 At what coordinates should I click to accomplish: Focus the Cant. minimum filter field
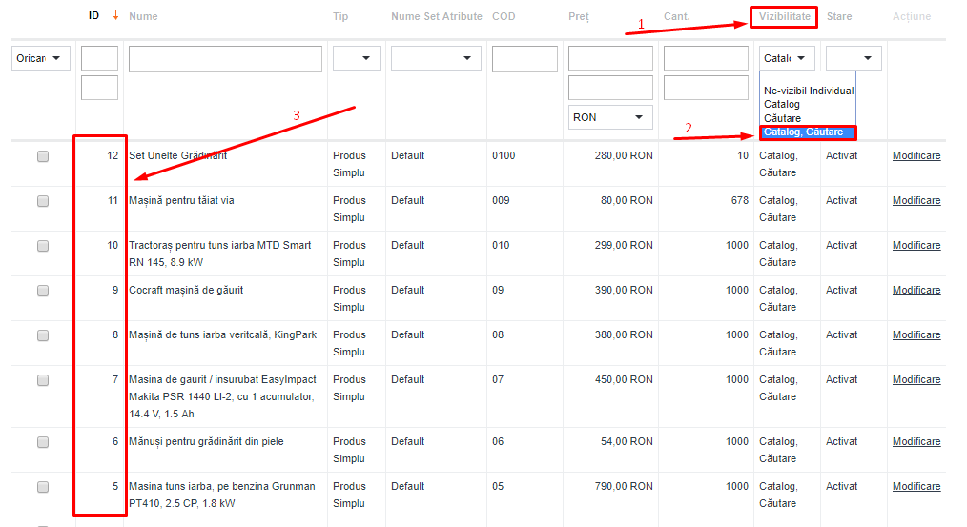coord(706,58)
